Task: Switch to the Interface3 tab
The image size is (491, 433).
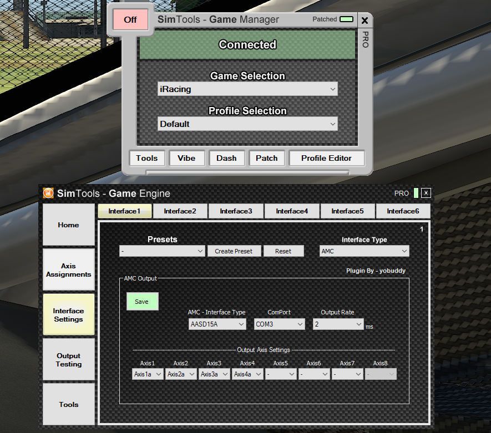Action: [x=236, y=211]
